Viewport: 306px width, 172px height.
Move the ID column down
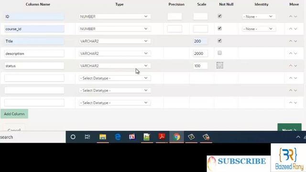[x=295, y=17]
